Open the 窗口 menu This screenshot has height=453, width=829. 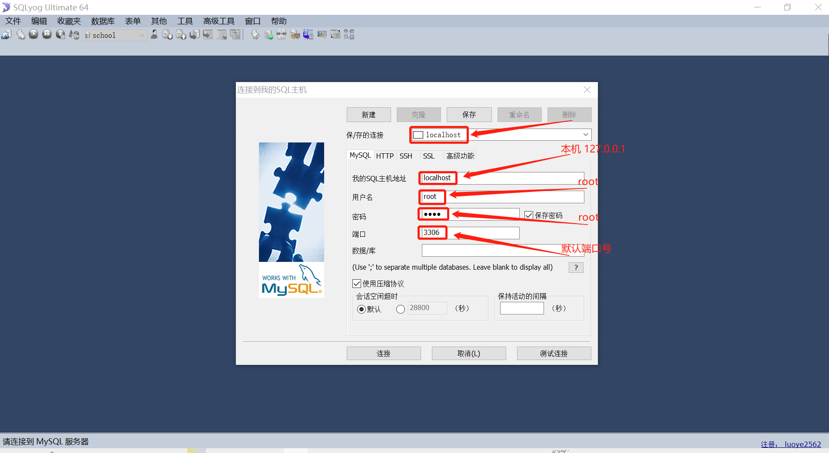tap(253, 21)
